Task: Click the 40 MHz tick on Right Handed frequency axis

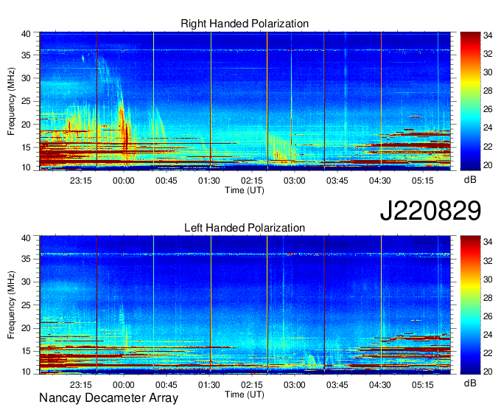Action: [x=26, y=34]
